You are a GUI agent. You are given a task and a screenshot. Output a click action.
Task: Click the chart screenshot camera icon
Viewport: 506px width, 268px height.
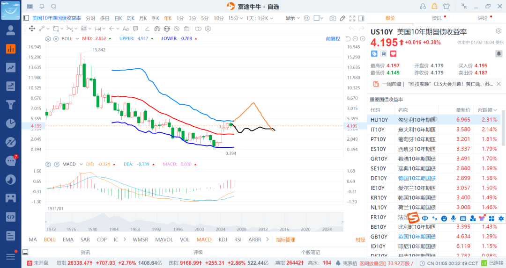coord(333,18)
